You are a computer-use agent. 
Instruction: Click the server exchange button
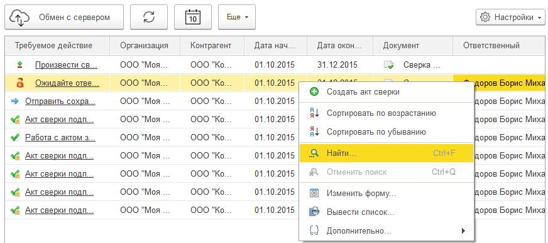click(x=64, y=17)
